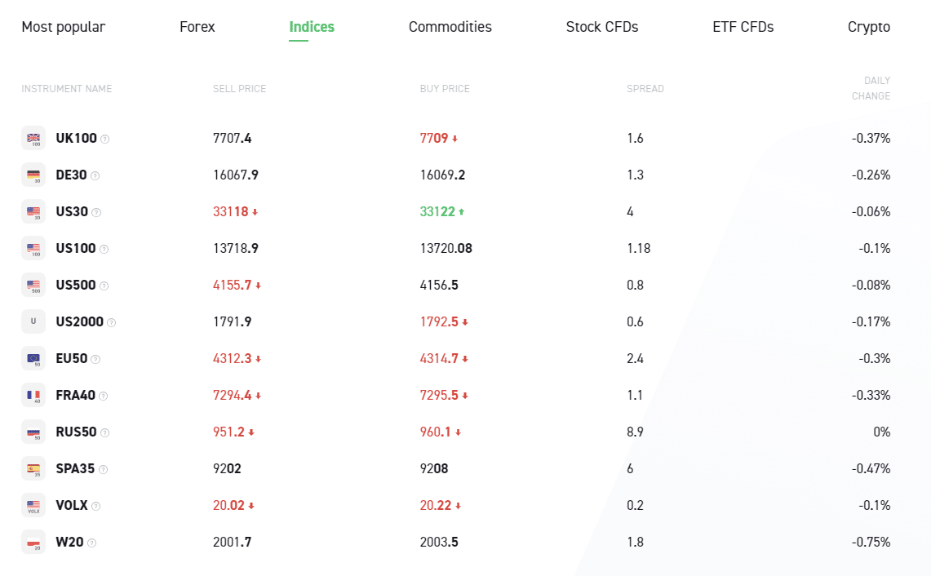Viewport: 931px width, 576px height.
Task: Switch to the Forex tab
Action: 197,27
